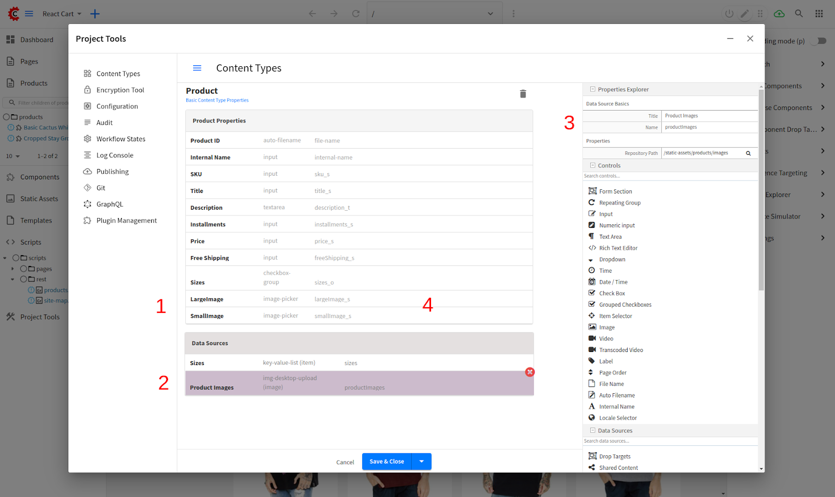Click the trash icon to delete Product

tap(523, 94)
